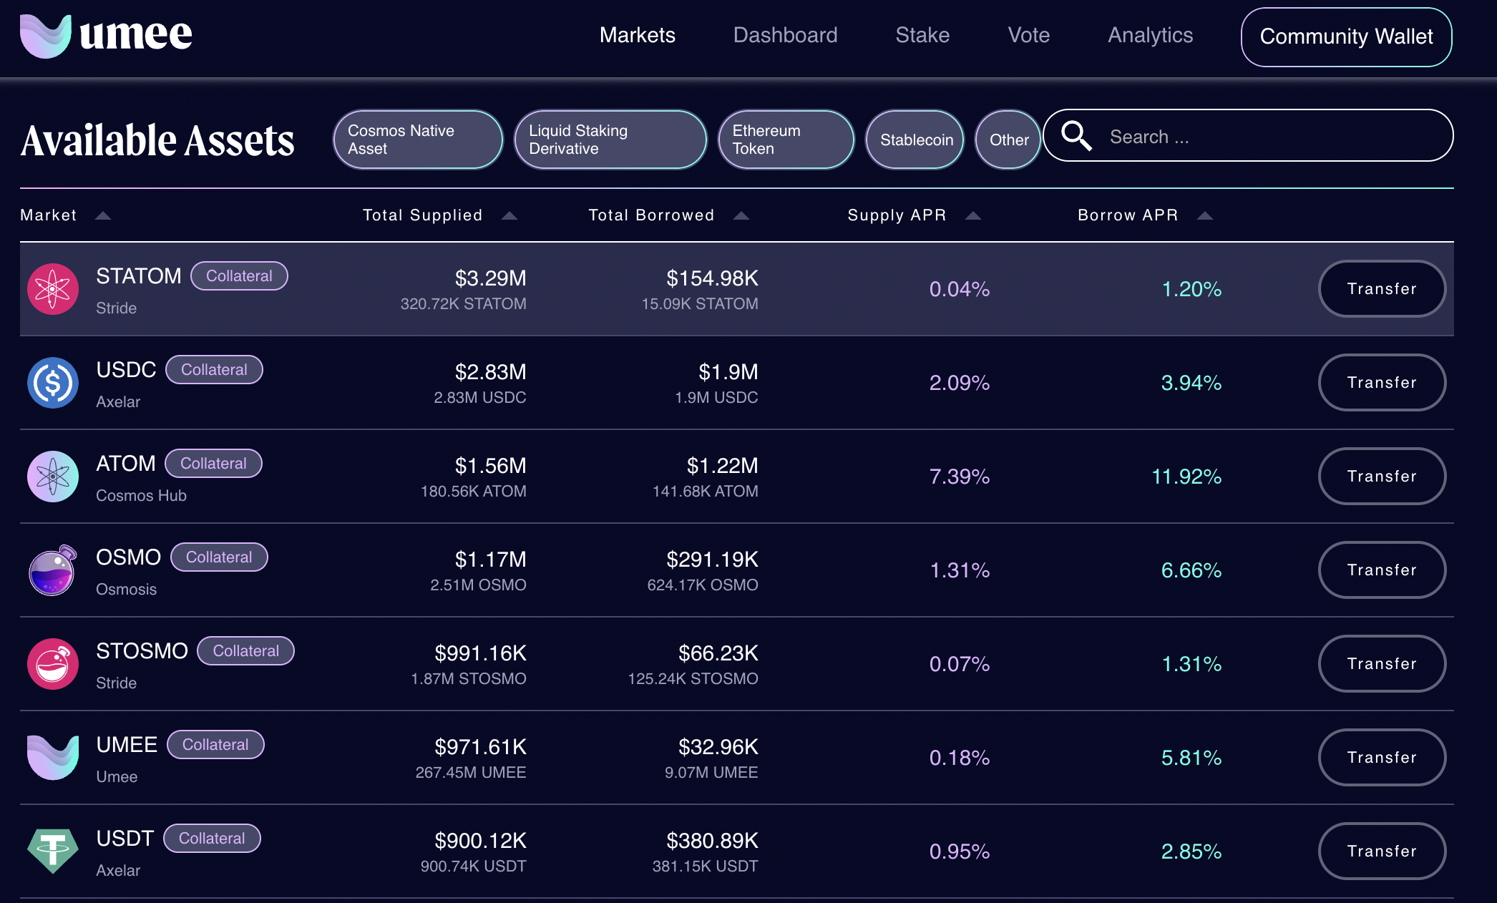The image size is (1497, 903).
Task: Sort by Supply APR arrow
Action: 973,215
